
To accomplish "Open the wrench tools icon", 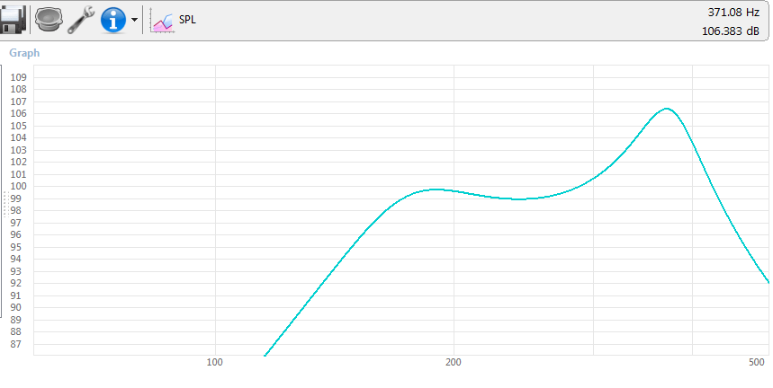I will click(x=81, y=20).
